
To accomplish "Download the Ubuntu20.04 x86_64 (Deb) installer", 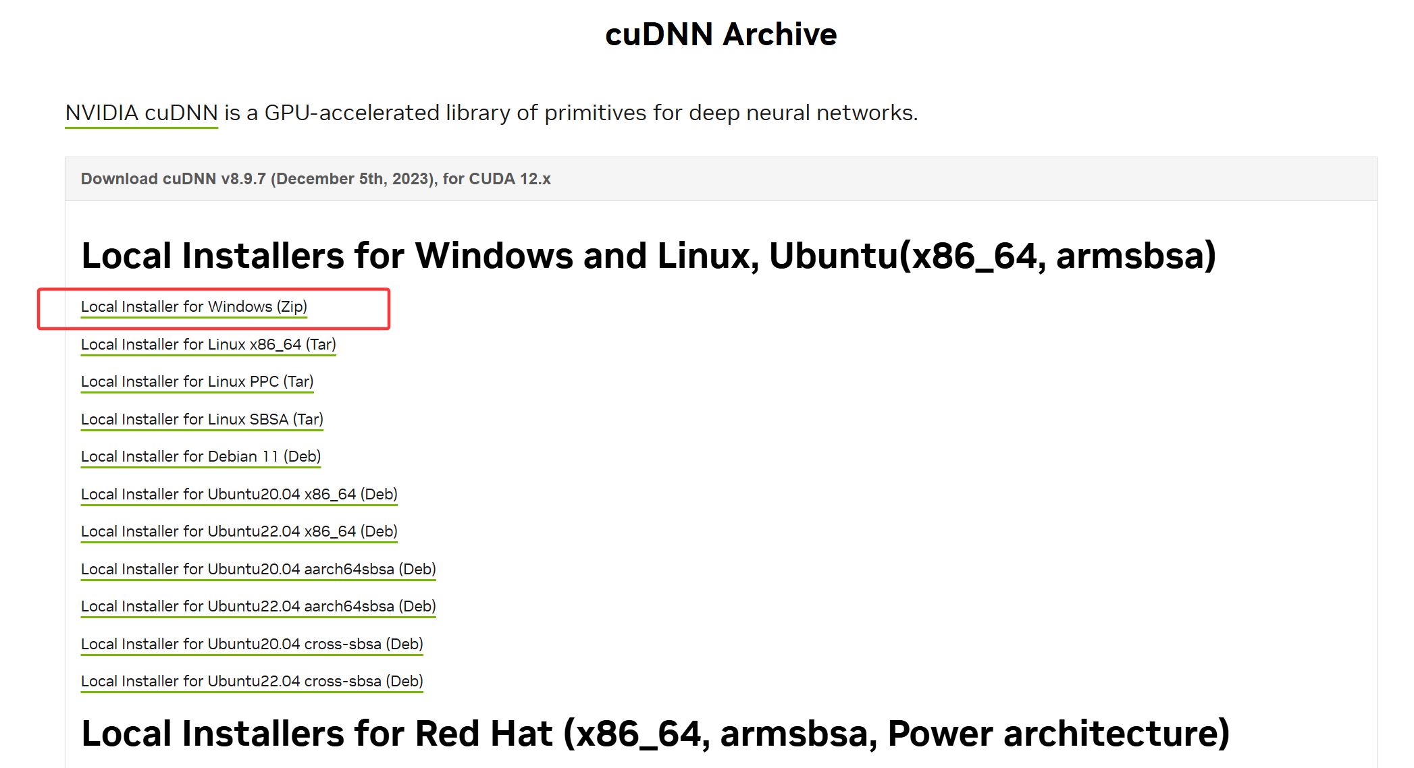I will 239,493.
